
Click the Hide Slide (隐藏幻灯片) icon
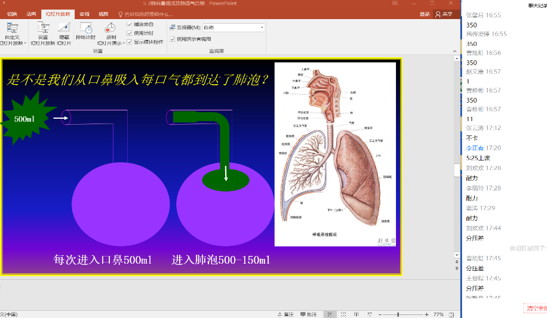64,29
